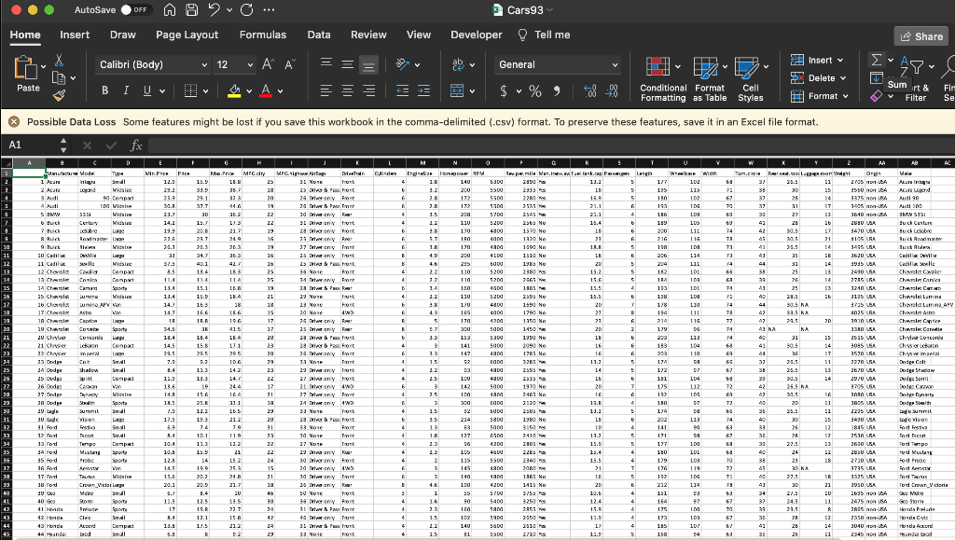Image resolution: width=955 pixels, height=540 pixels.
Task: Open the Data tab
Action: coord(319,35)
